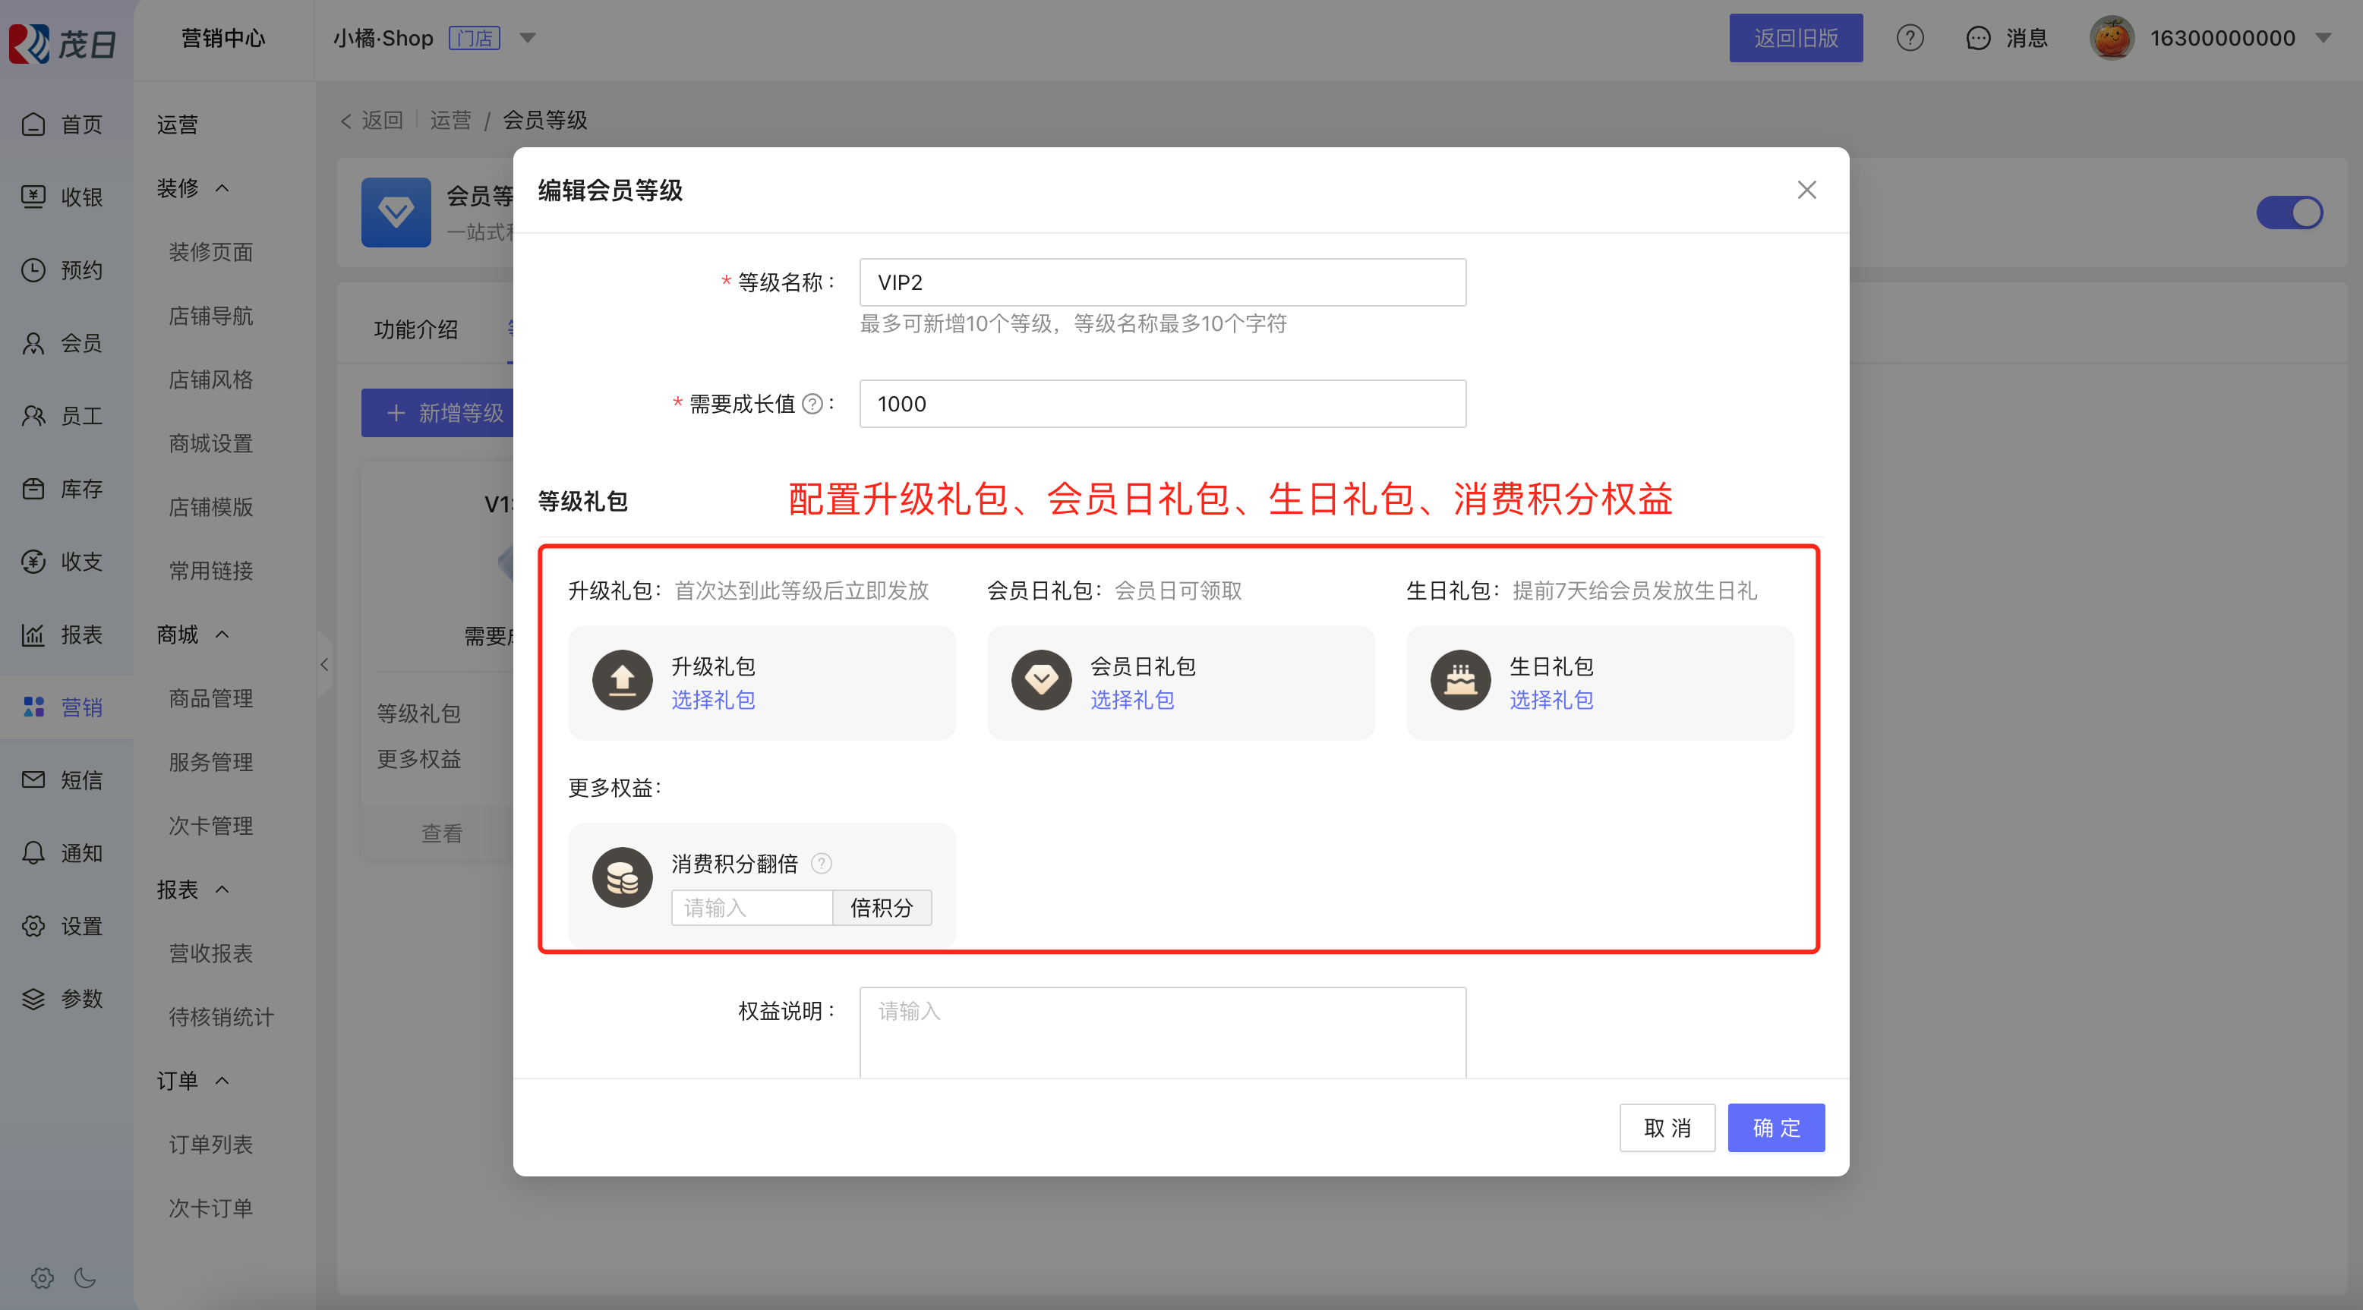Select 商品管理 in the submenu
The image size is (2363, 1310).
(x=211, y=698)
